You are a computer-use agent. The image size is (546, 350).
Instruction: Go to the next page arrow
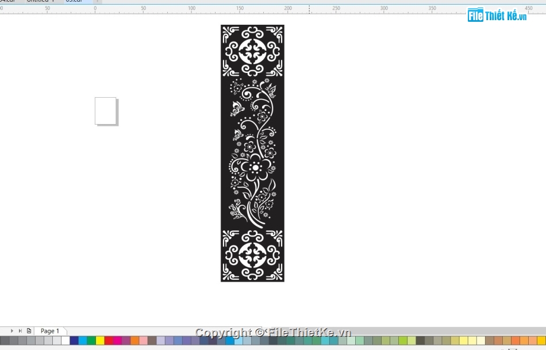[12, 331]
